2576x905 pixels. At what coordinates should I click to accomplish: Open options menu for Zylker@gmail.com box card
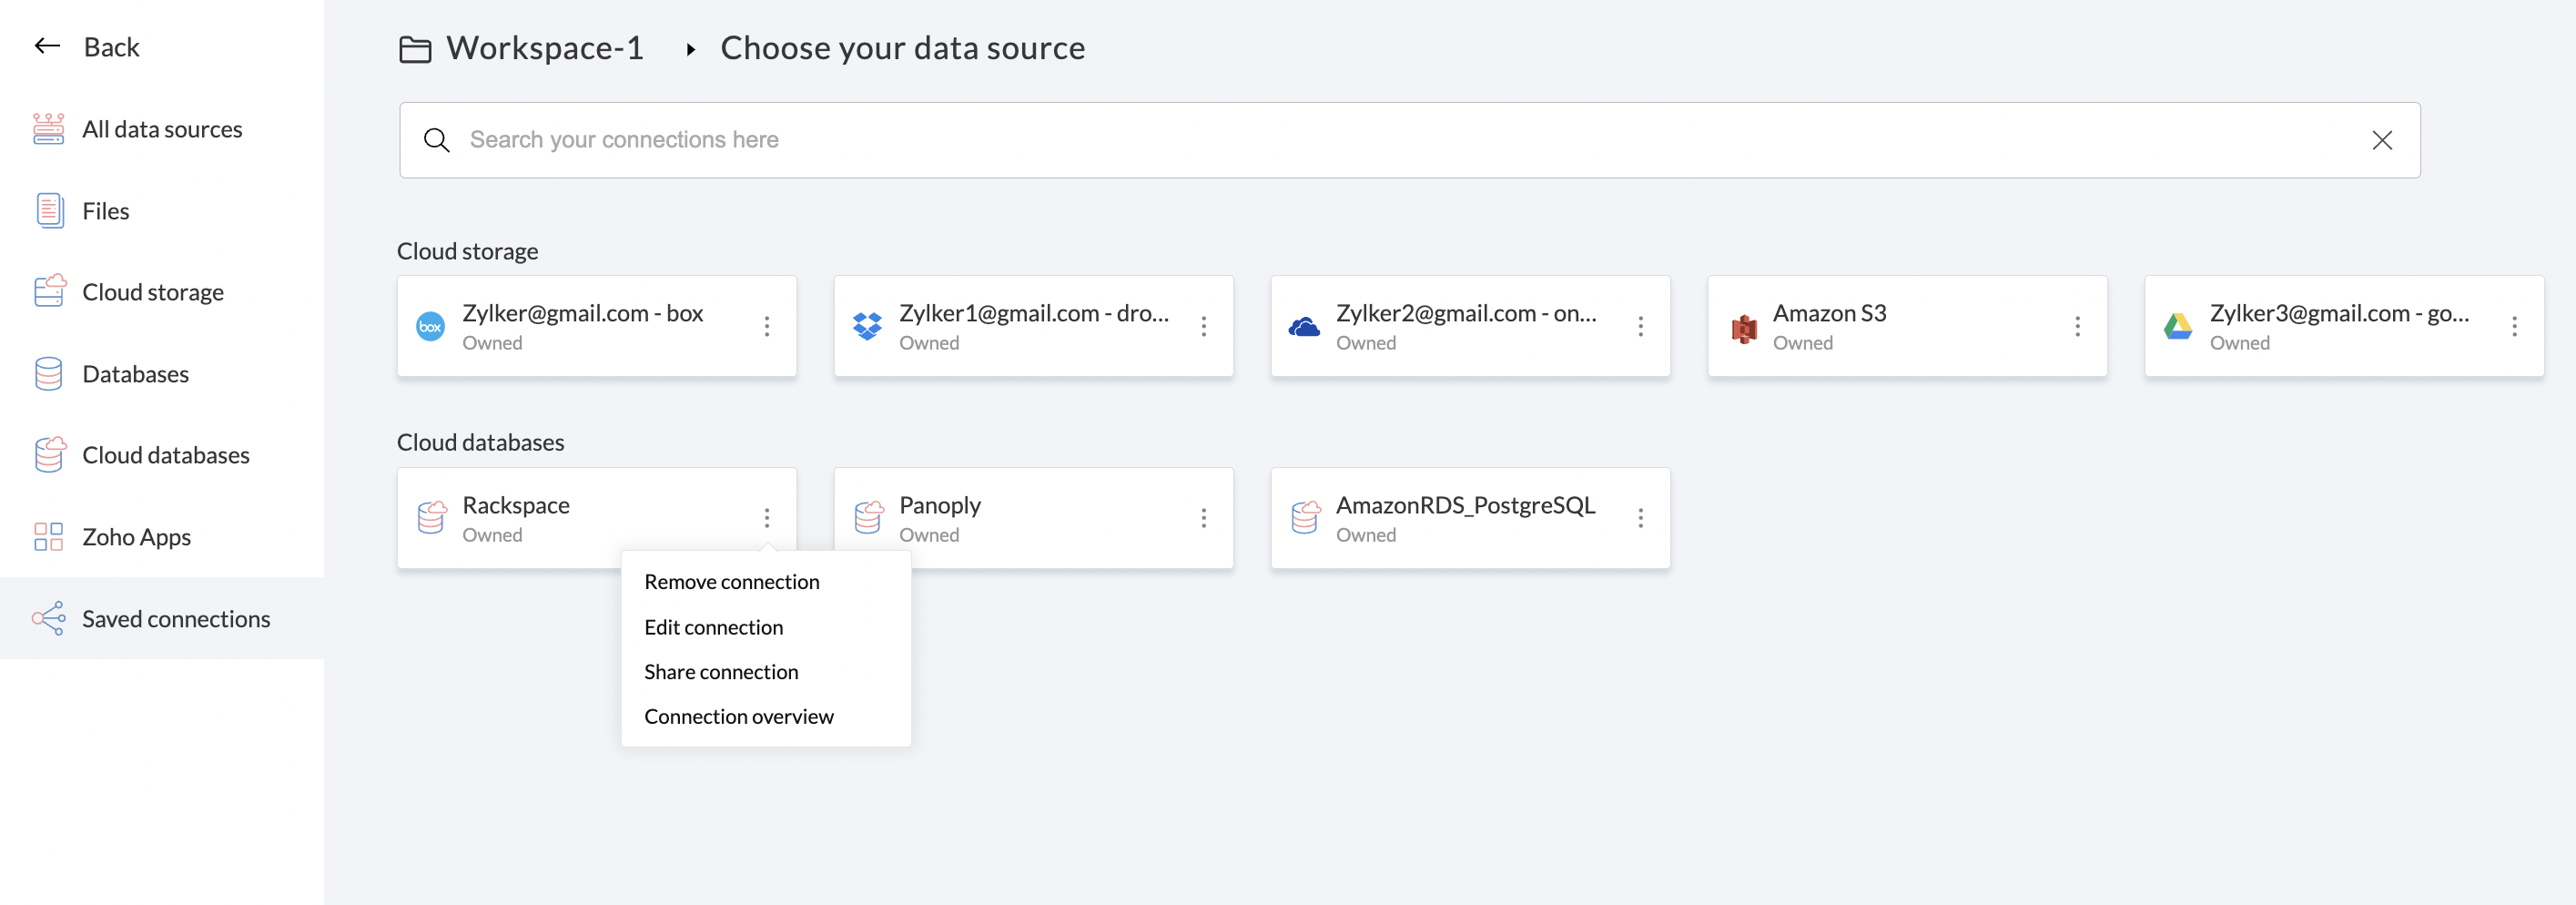tap(767, 326)
